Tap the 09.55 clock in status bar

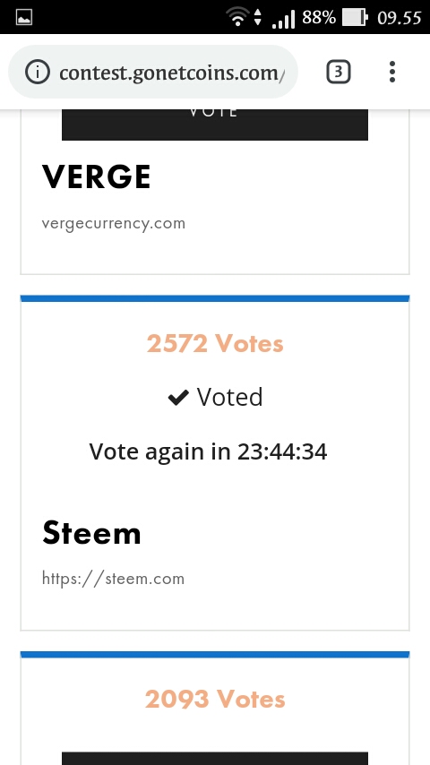(400, 18)
